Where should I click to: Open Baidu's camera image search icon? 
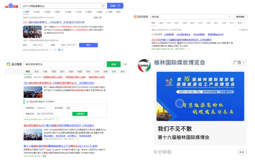pyautogui.click(x=103, y=6)
